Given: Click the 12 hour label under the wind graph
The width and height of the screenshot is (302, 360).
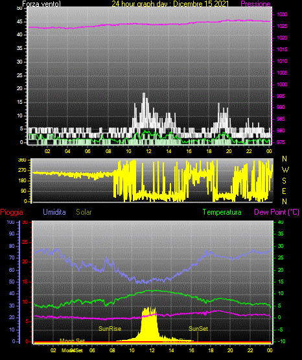Looking at the screenshot, I should click(x=148, y=151).
